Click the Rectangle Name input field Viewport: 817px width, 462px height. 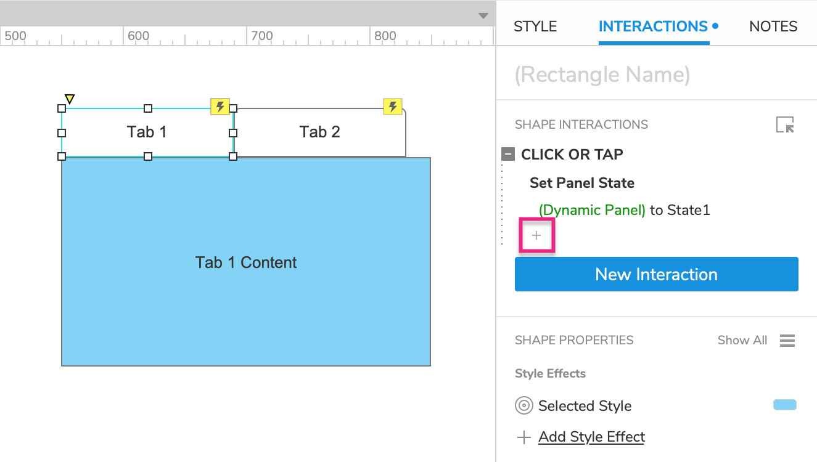[x=654, y=75]
